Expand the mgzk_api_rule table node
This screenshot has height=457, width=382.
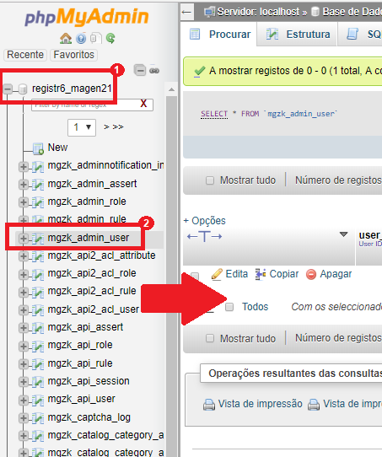click(24, 363)
